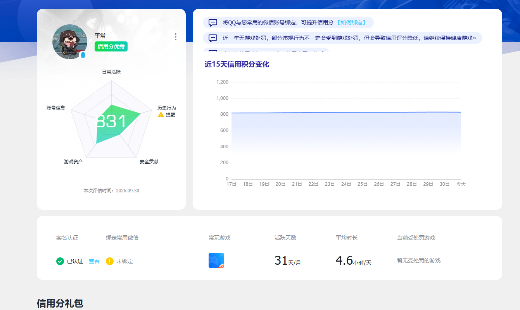Image resolution: width=520 pixels, height=310 pixels.
Task: Click the 历史行为 radar axis label
Action: click(167, 108)
